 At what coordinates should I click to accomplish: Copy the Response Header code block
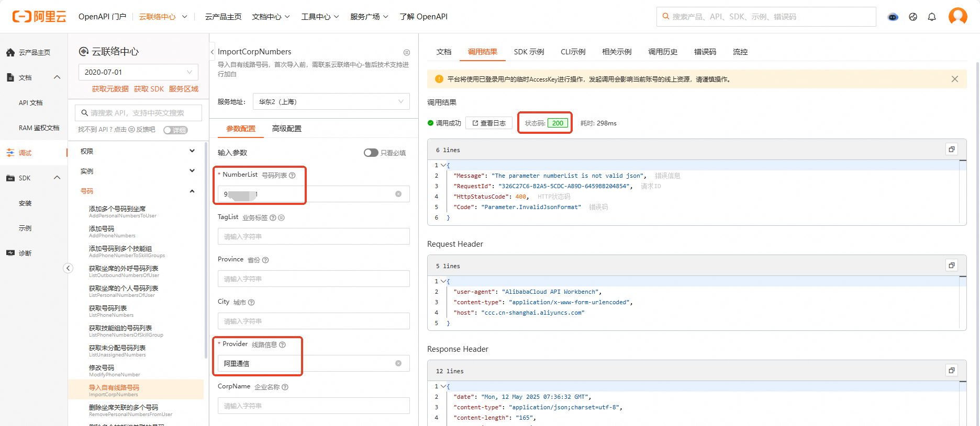[x=952, y=371]
